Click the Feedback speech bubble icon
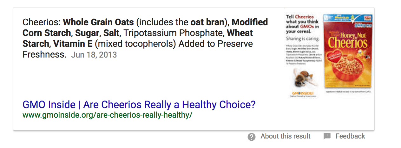Screen dimensions: 401x148 [x=327, y=136]
